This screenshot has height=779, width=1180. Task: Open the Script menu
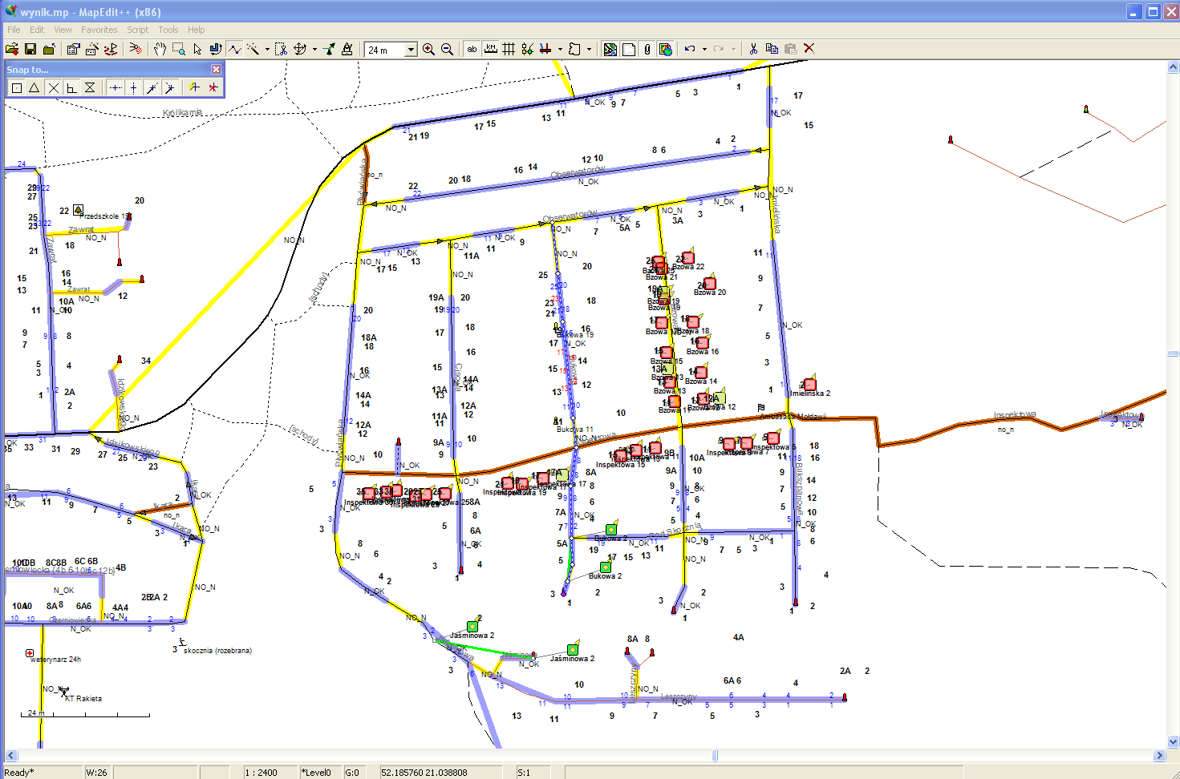click(137, 30)
